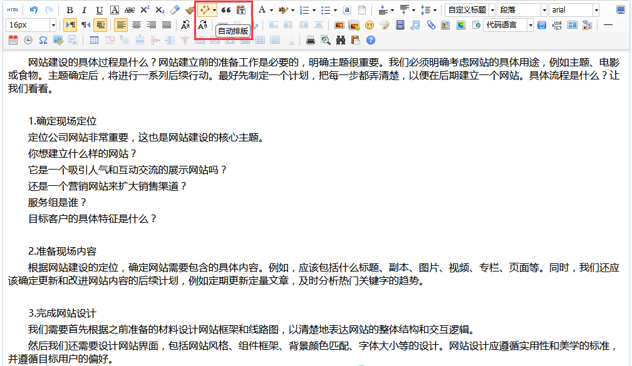Click the print icon

point(311,41)
